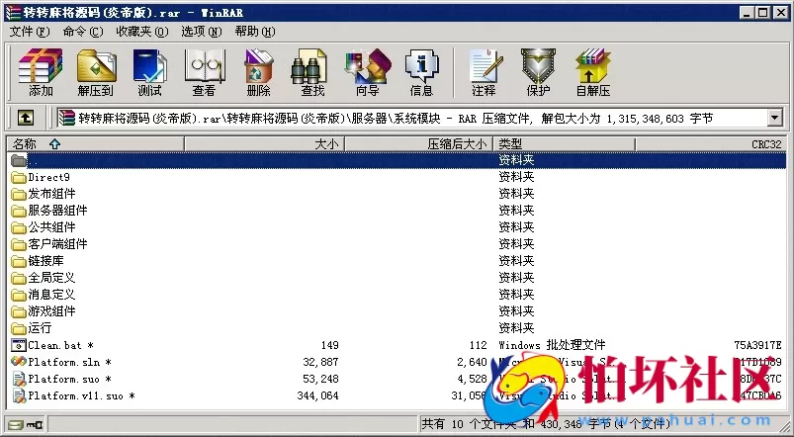Click the 自解压 (SFX) toolbar icon
The image size is (794, 437).
593,72
